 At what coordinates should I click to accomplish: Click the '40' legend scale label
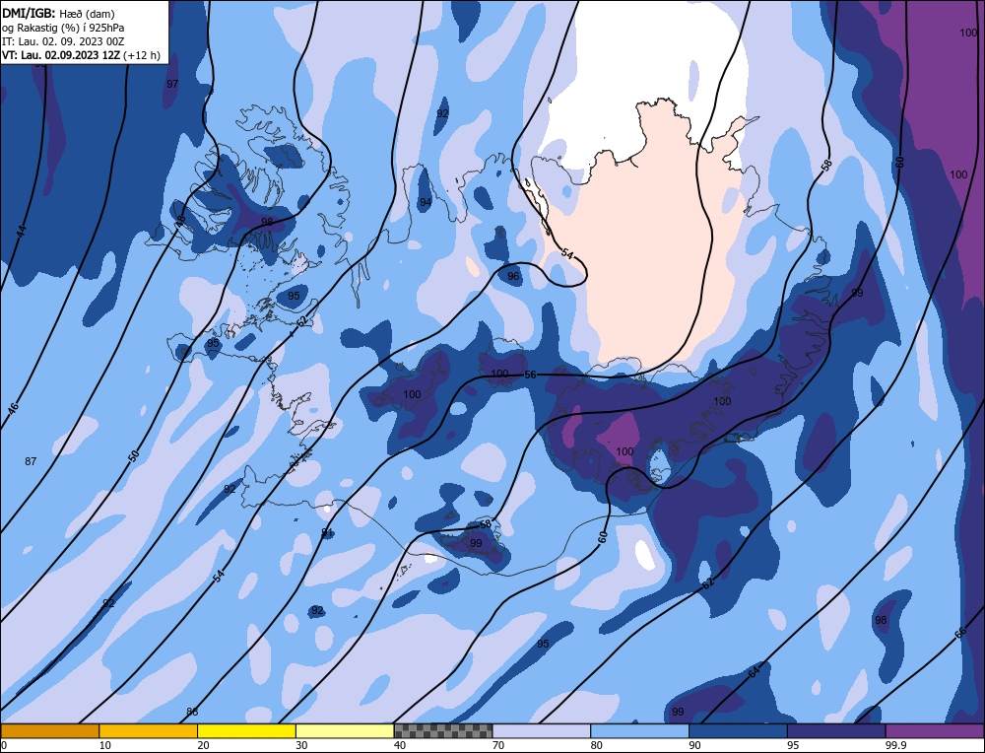coord(400,745)
